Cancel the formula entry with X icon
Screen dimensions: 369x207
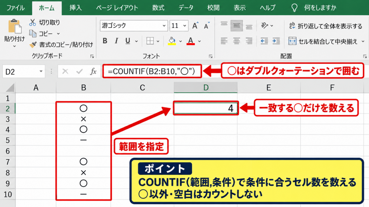(x=65, y=71)
